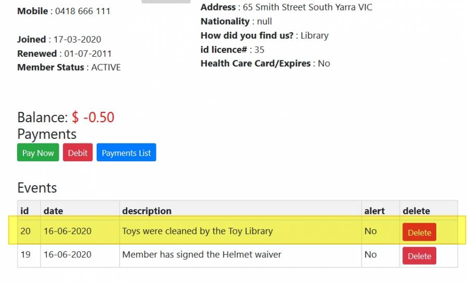Click event id 19 cell
468x285 pixels.
25,255
